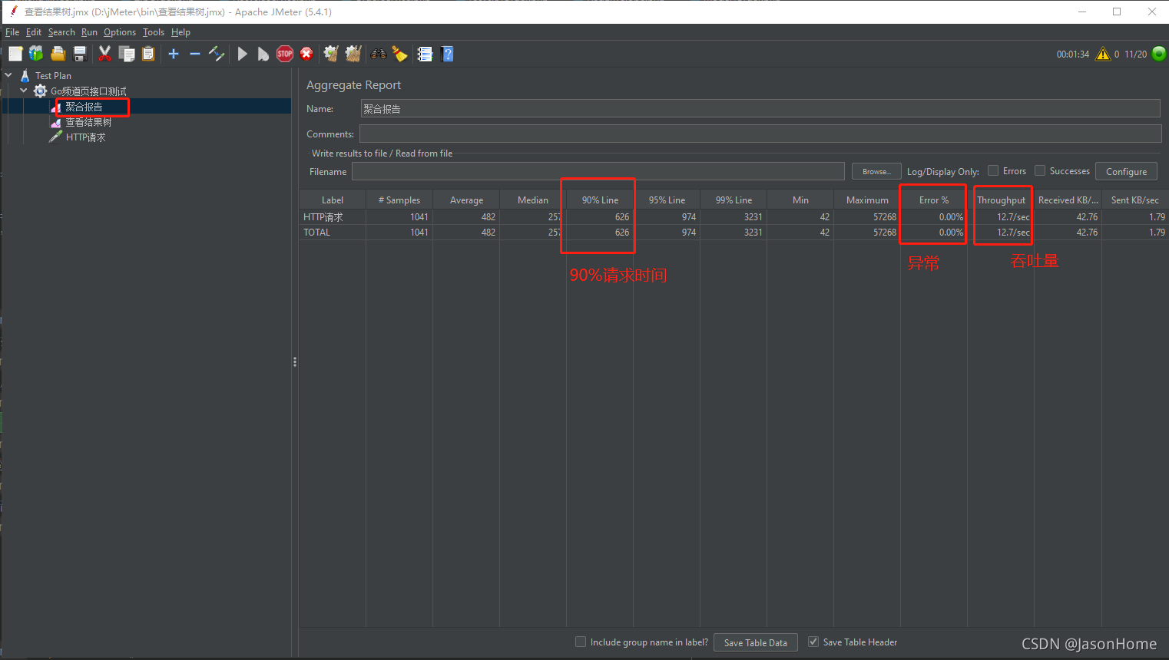Viewport: 1169px width, 660px height.
Task: Click the 95% Line column header
Action: pyautogui.click(x=667, y=200)
